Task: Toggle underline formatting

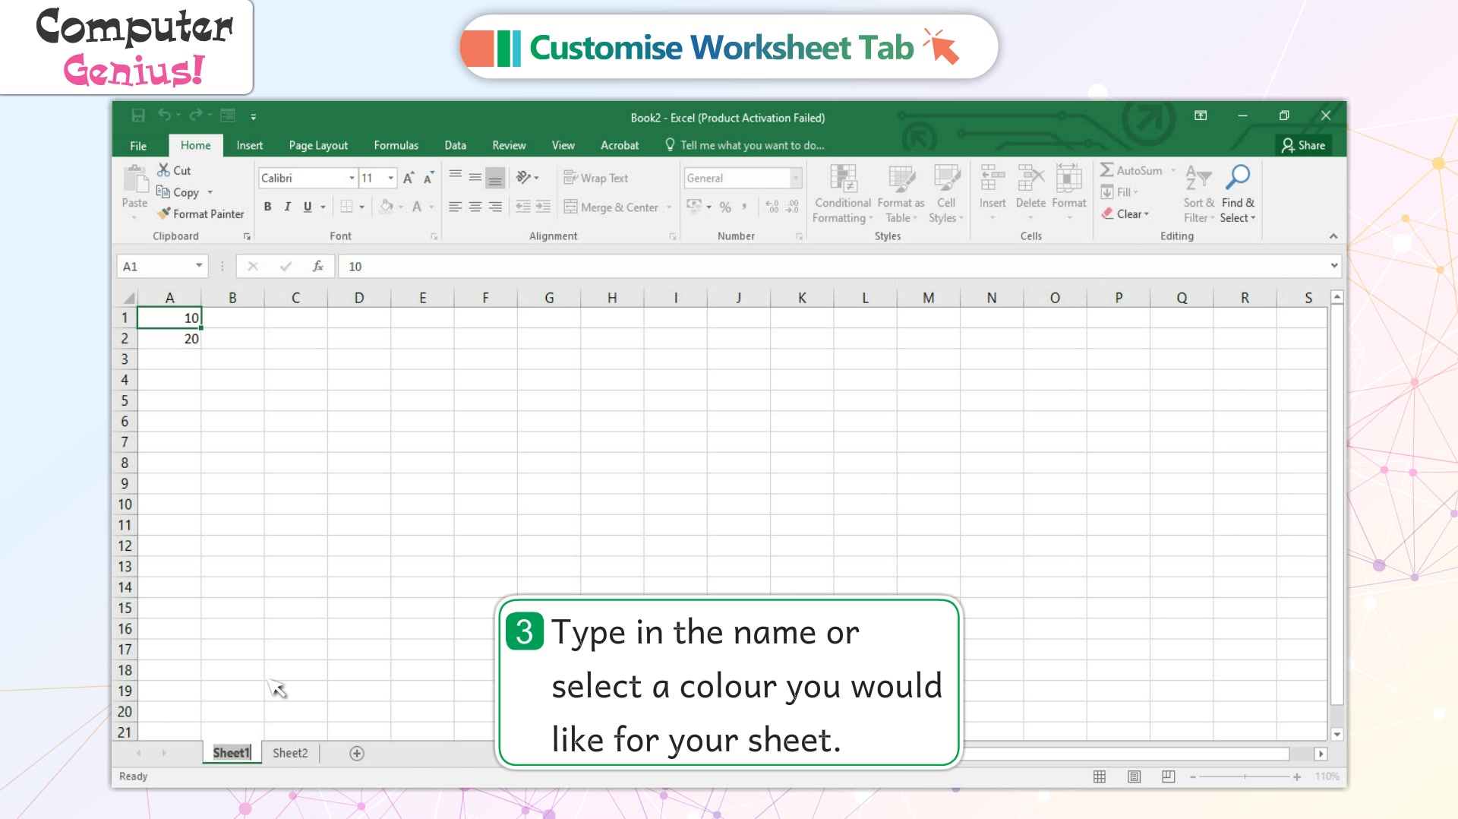Action: tap(308, 207)
